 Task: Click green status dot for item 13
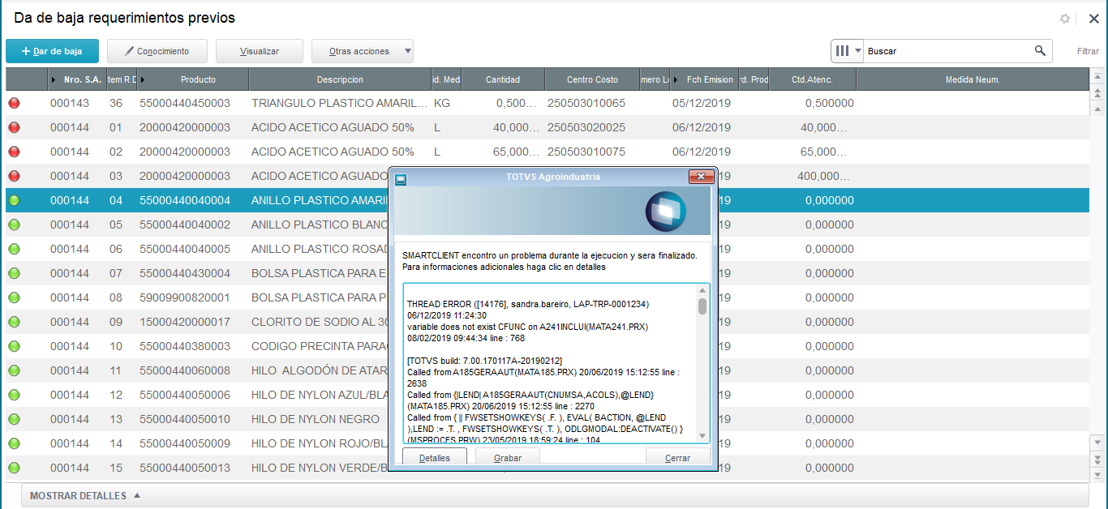(14, 419)
